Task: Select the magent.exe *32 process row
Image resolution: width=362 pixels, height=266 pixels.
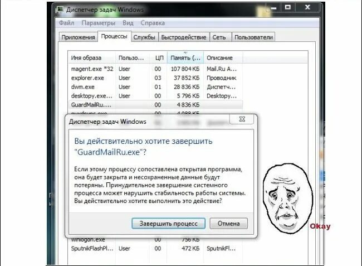Action: 155,69
